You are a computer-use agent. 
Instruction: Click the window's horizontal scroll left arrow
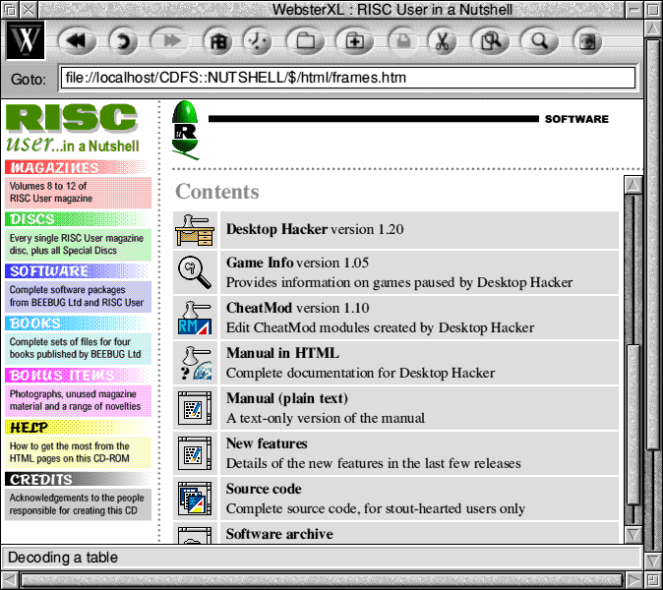pos(9,580)
